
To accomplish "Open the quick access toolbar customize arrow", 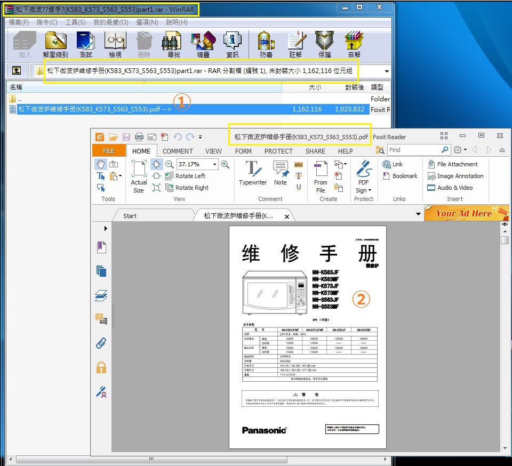I will click(x=200, y=137).
